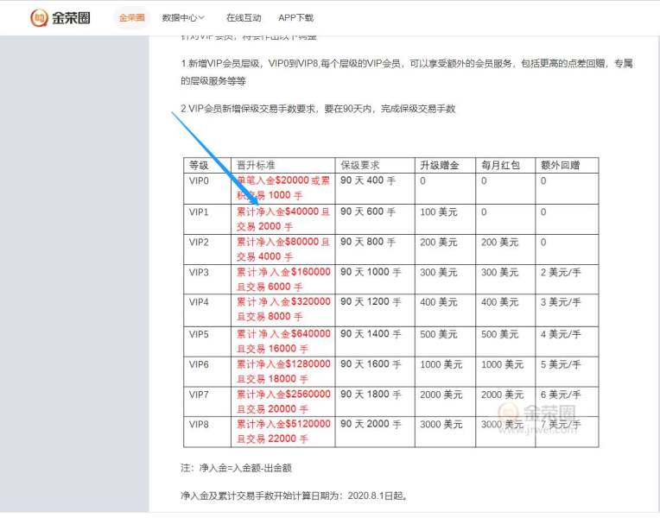
Task: Click the 90 天 1800 手 cell
Action: coord(375,401)
